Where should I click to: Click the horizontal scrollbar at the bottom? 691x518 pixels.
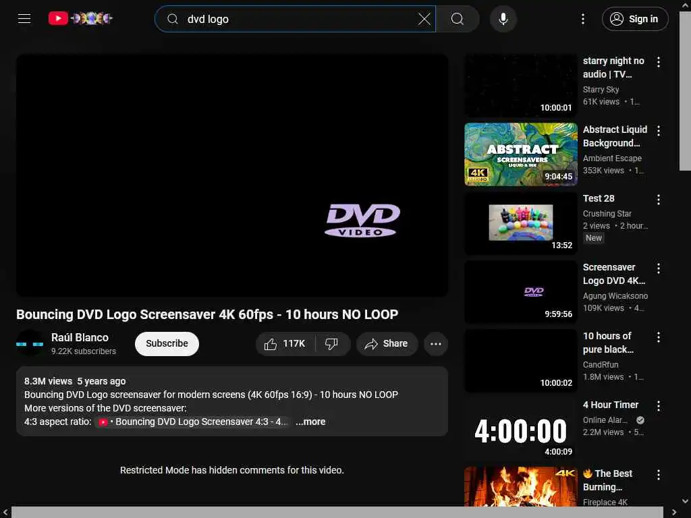tap(337, 513)
